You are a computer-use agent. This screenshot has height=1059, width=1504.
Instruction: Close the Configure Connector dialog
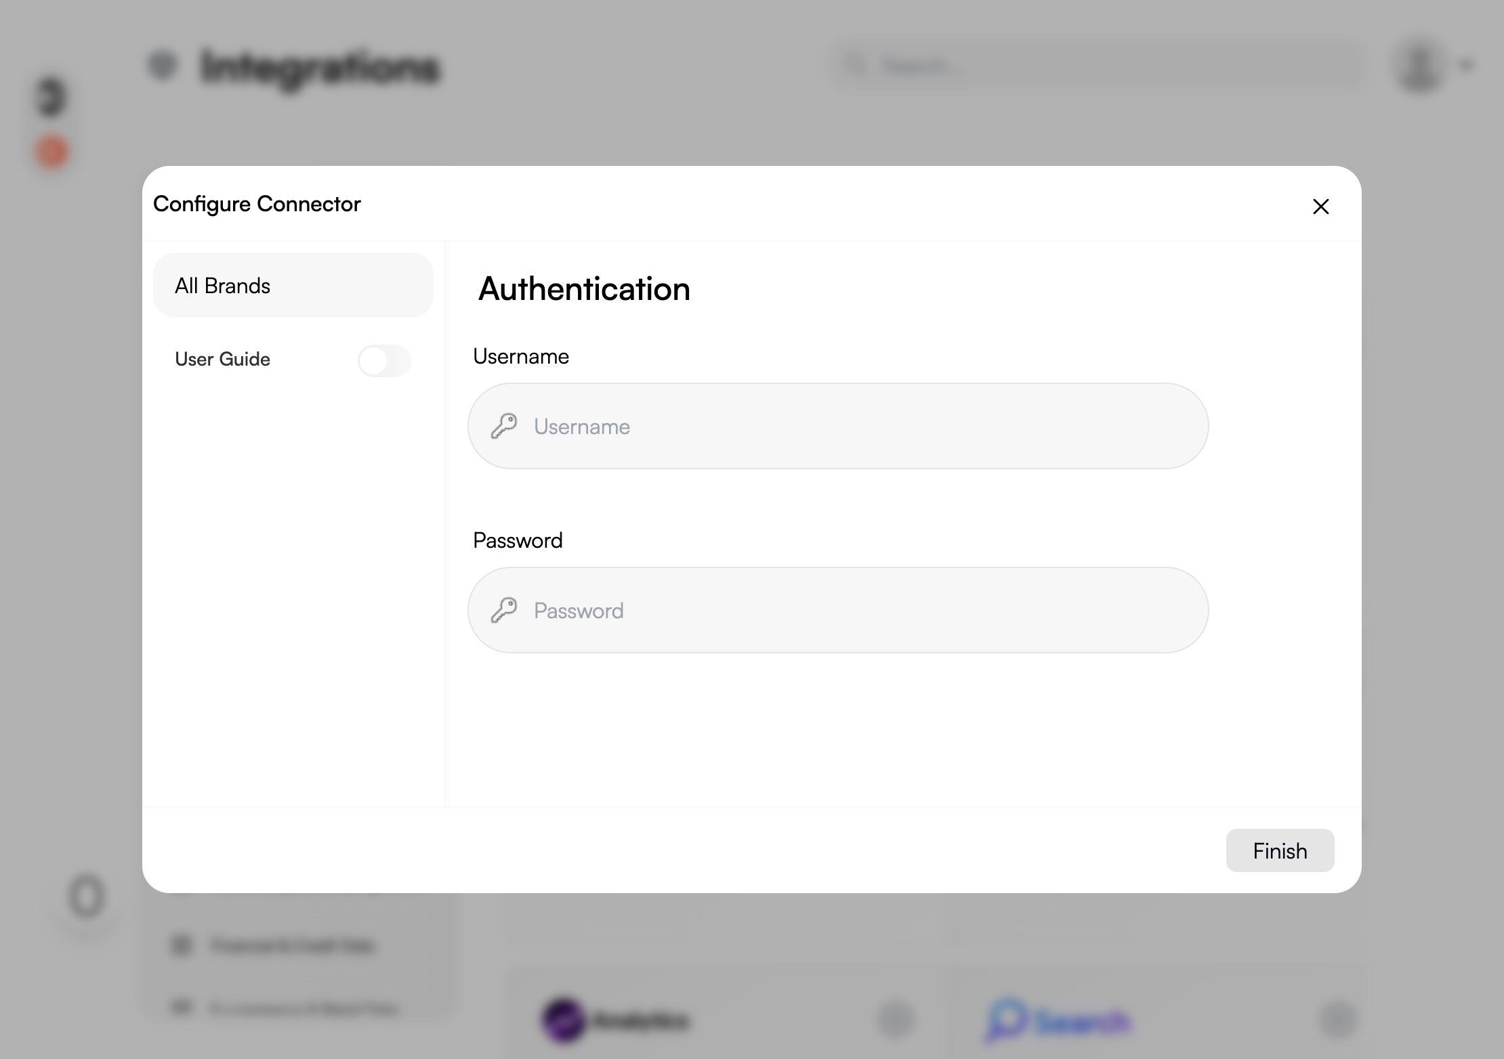1320,207
